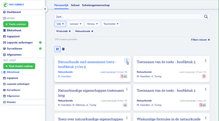Open options of Toets over natuurkundige eigenschappen
The width and height of the screenshot is (219, 121).
point(127,118)
